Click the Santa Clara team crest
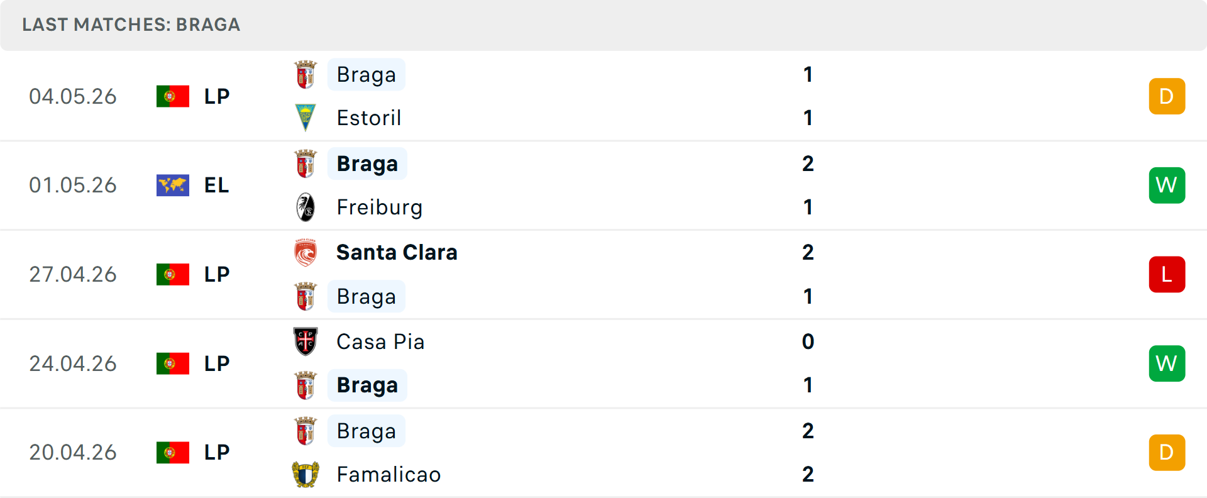 coord(306,252)
